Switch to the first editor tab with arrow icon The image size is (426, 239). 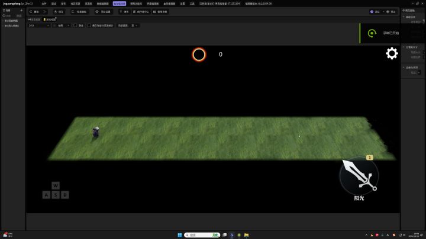[34, 19]
